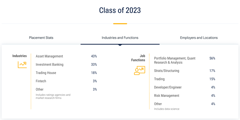Click the Investment Banking label
240x120 pixels.
(x=50, y=65)
